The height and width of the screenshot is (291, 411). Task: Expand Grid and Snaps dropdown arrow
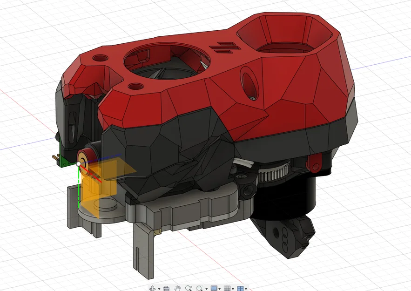click(x=233, y=289)
